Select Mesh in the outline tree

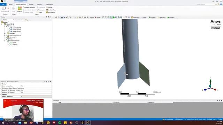tap(11, 39)
